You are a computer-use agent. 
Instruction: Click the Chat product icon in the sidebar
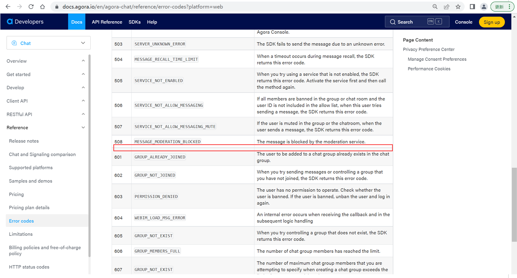coord(13,43)
